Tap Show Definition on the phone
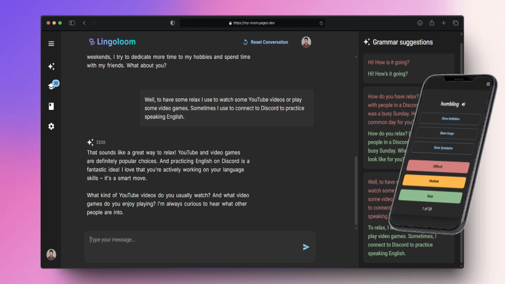This screenshot has height=284, width=505. [x=450, y=119]
